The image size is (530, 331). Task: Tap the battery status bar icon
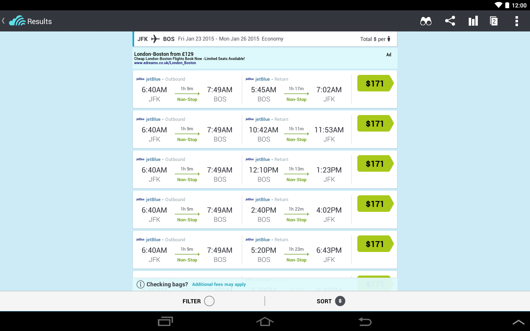click(x=507, y=5)
